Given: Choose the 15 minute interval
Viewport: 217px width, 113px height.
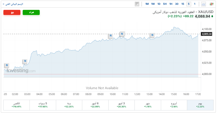Looking at the screenshot, I should (x=183, y=4).
